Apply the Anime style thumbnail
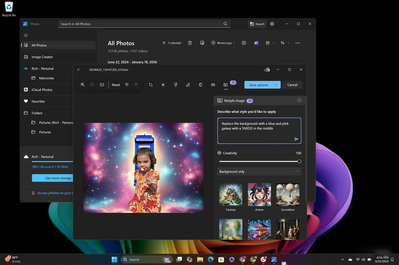Image resolution: width=399 pixels, height=265 pixels. pyautogui.click(x=259, y=194)
